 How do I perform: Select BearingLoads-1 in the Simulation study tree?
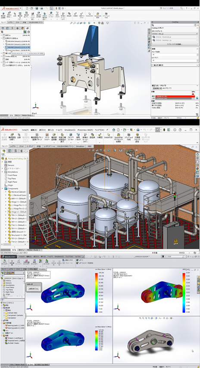click(15, 325)
